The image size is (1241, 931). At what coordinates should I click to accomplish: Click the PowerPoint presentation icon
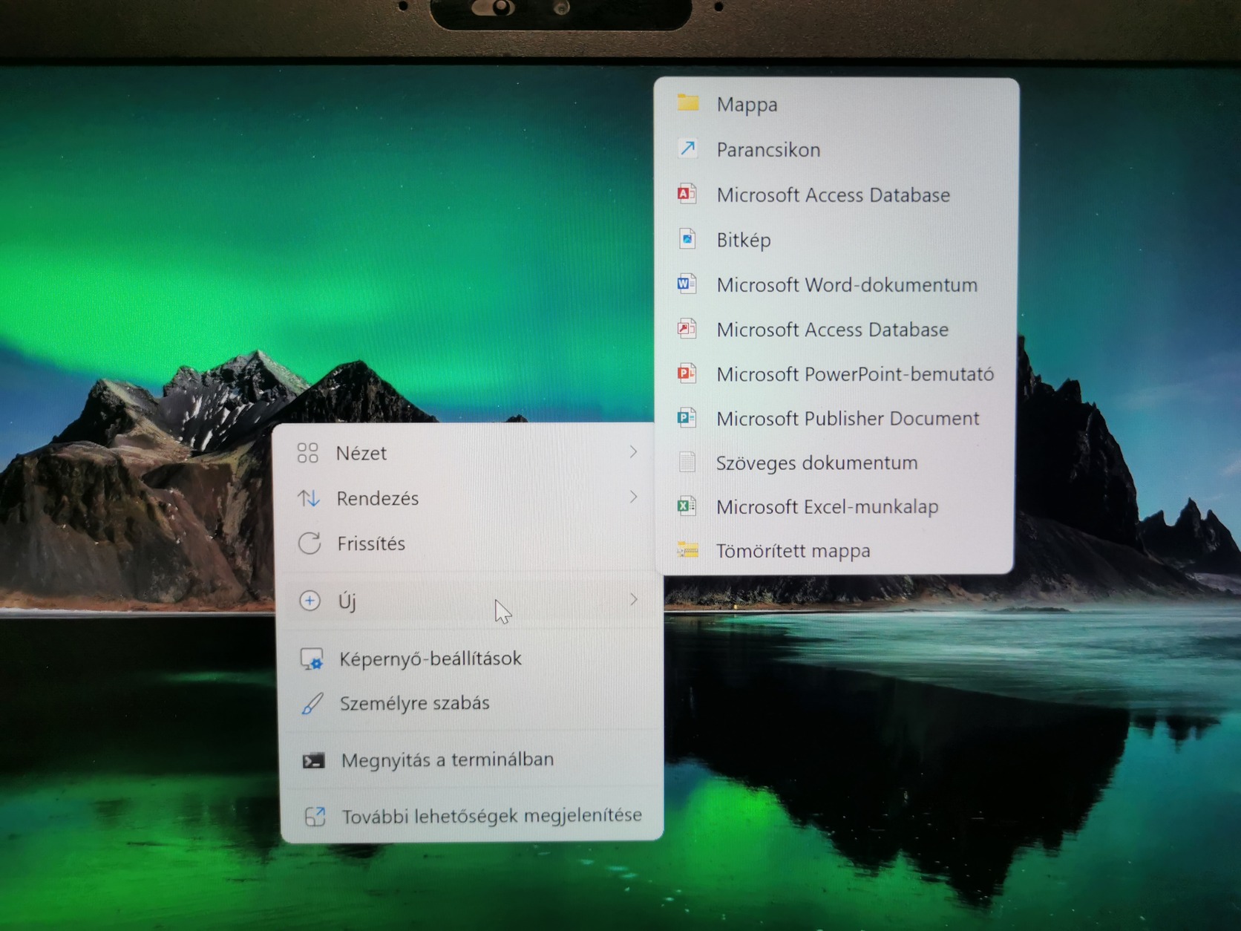point(687,373)
